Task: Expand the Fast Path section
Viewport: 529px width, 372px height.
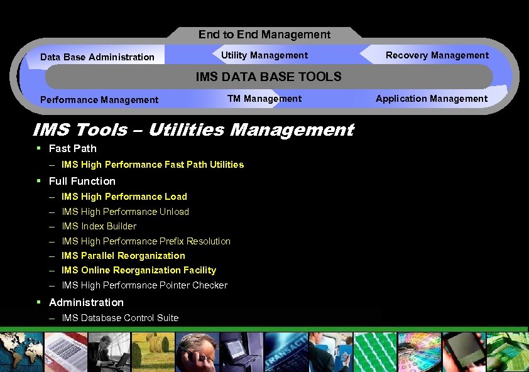Action: (73, 148)
